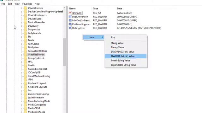
Task: Click the New context menu item
Action: pyautogui.click(x=93, y=37)
